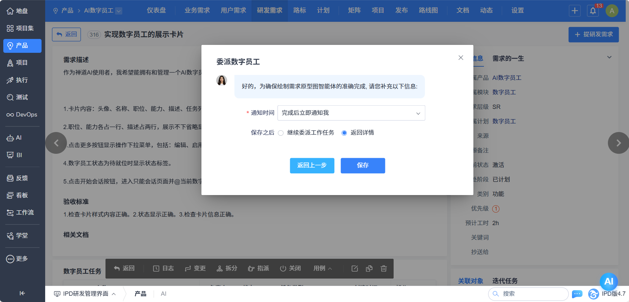Click the 搜索 input field

click(531, 294)
